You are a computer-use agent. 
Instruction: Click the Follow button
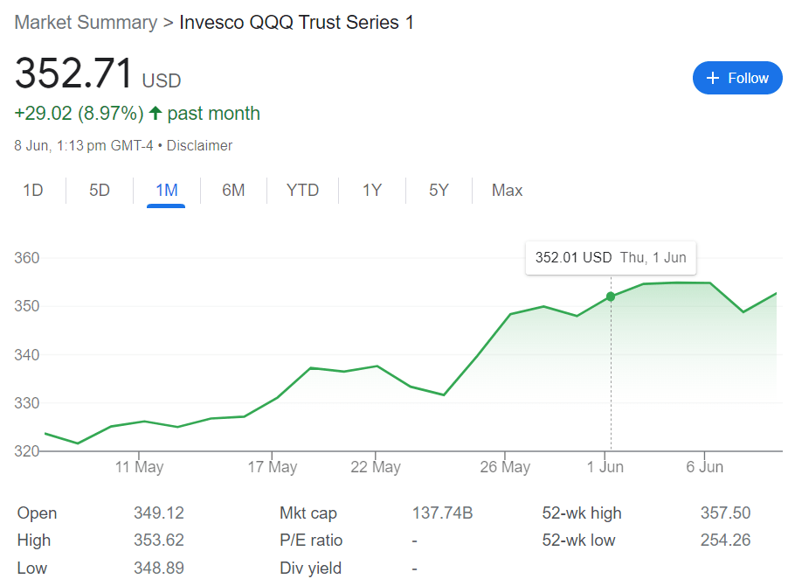coord(736,78)
